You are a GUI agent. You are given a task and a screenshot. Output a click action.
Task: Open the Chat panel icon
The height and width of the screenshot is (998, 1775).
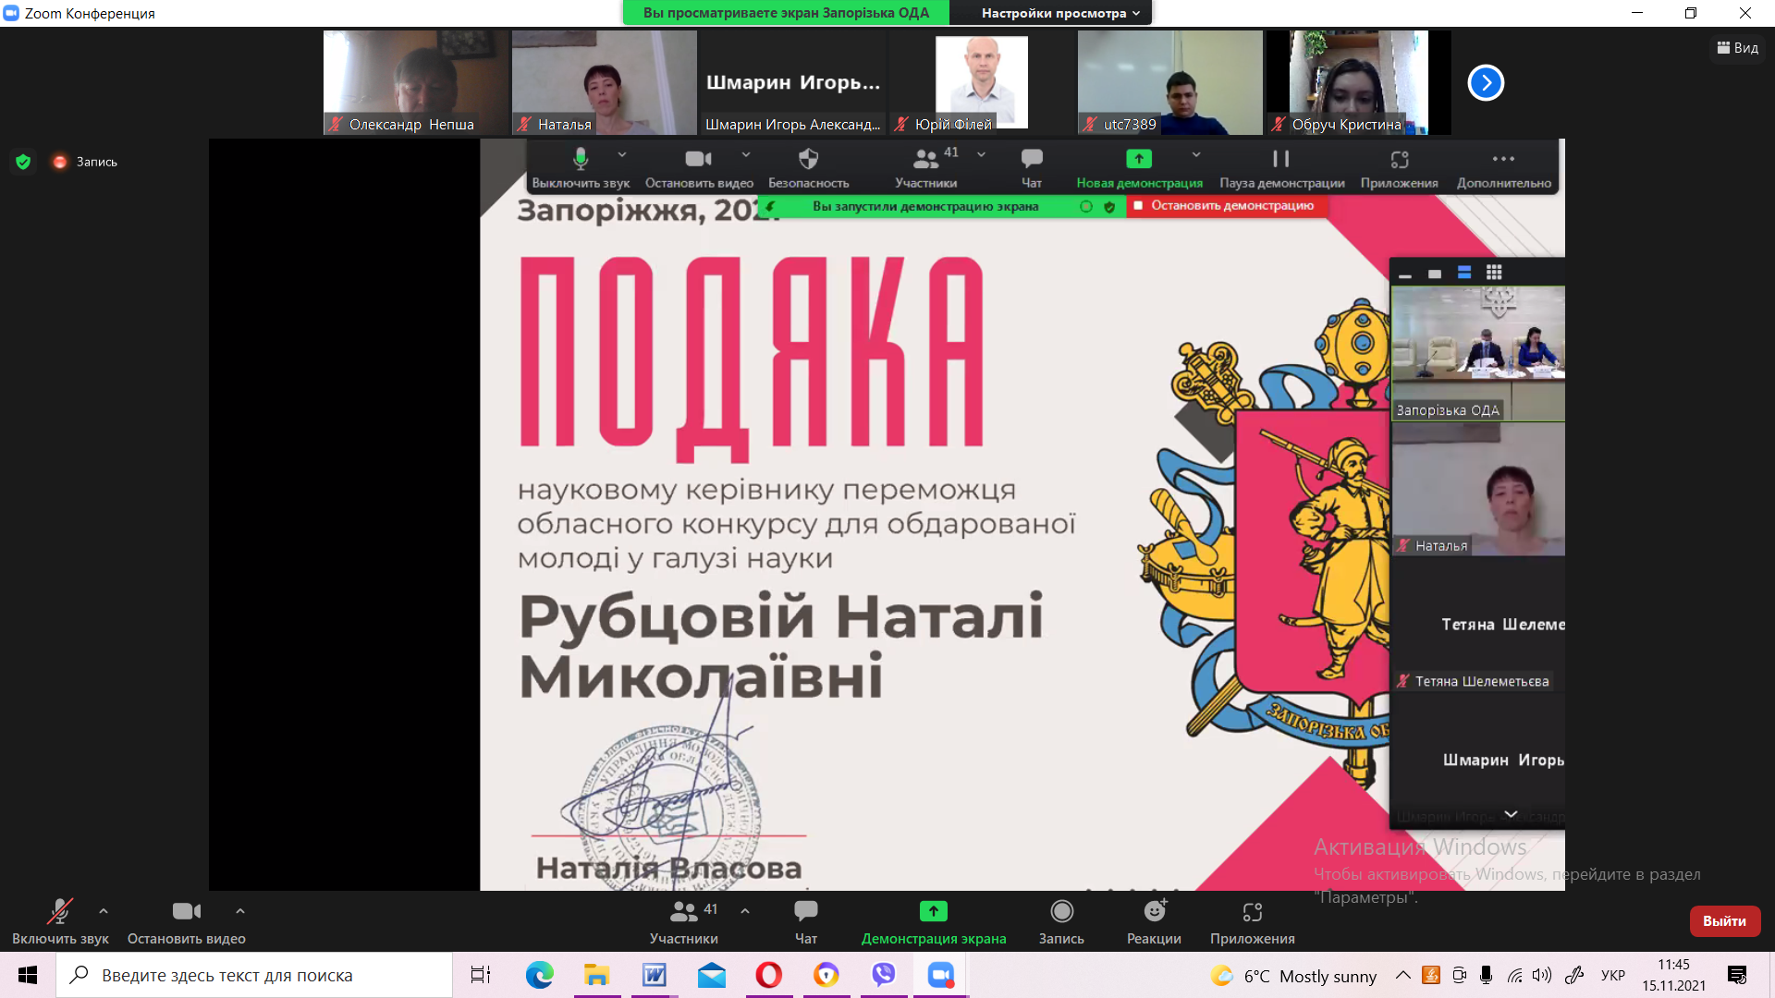click(805, 912)
